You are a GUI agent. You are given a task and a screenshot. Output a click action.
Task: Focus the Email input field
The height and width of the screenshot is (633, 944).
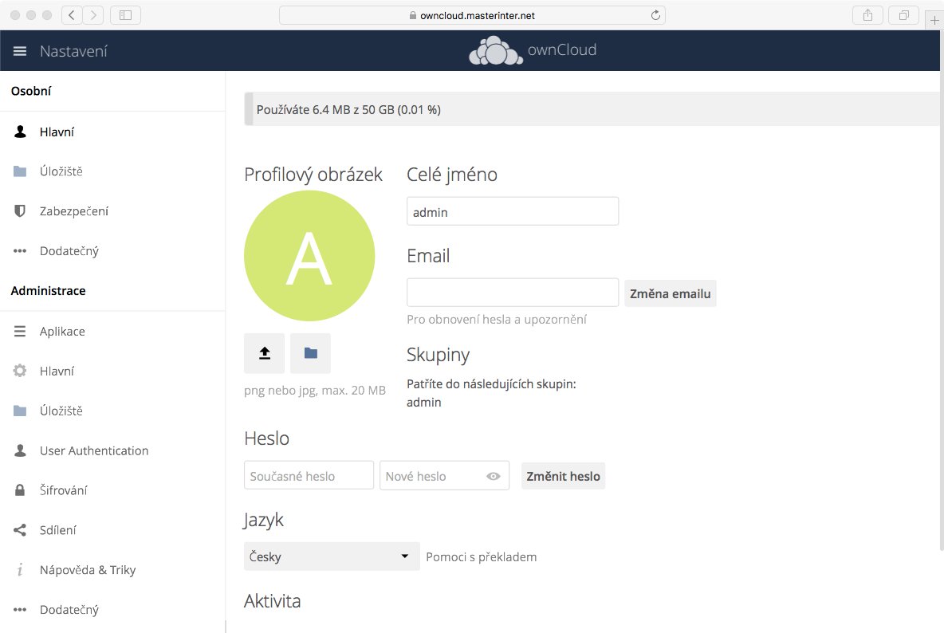pyautogui.click(x=513, y=293)
